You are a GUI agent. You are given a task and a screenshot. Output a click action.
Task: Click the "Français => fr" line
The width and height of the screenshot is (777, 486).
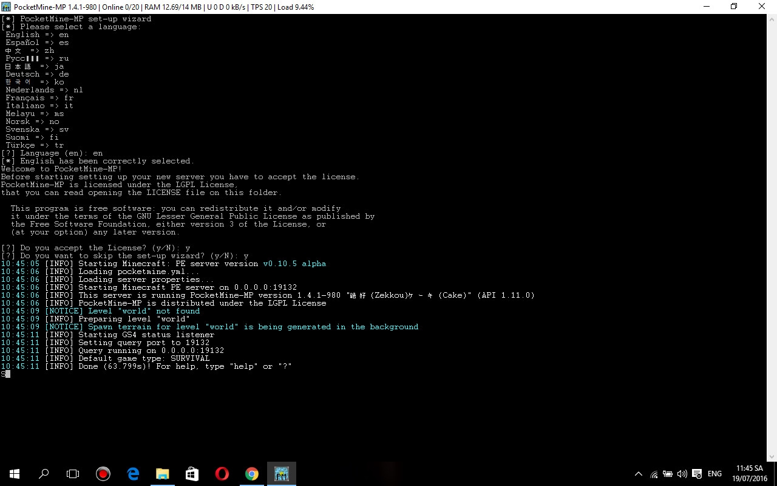39,98
